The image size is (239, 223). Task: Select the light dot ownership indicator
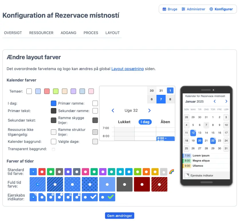51,197
